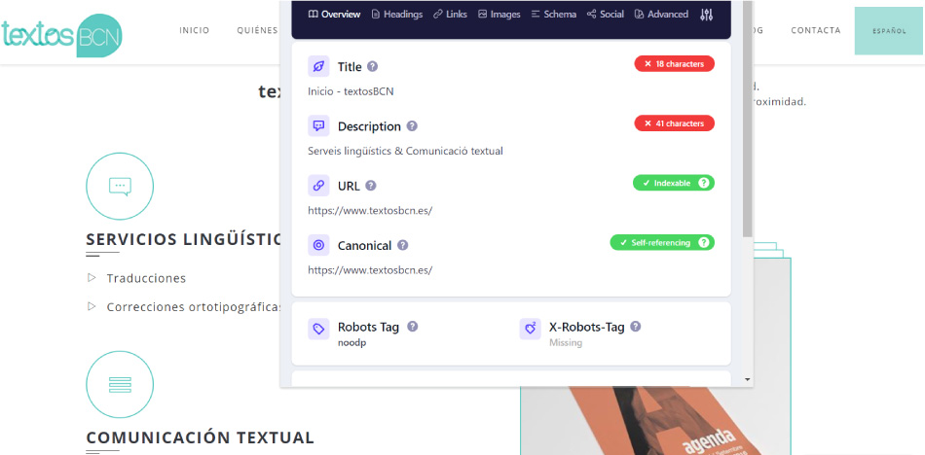
Task: Show help for Robots Tag
Action: coord(413,326)
